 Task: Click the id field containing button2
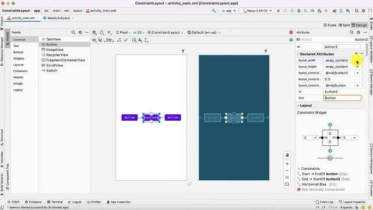pyautogui.click(x=342, y=47)
